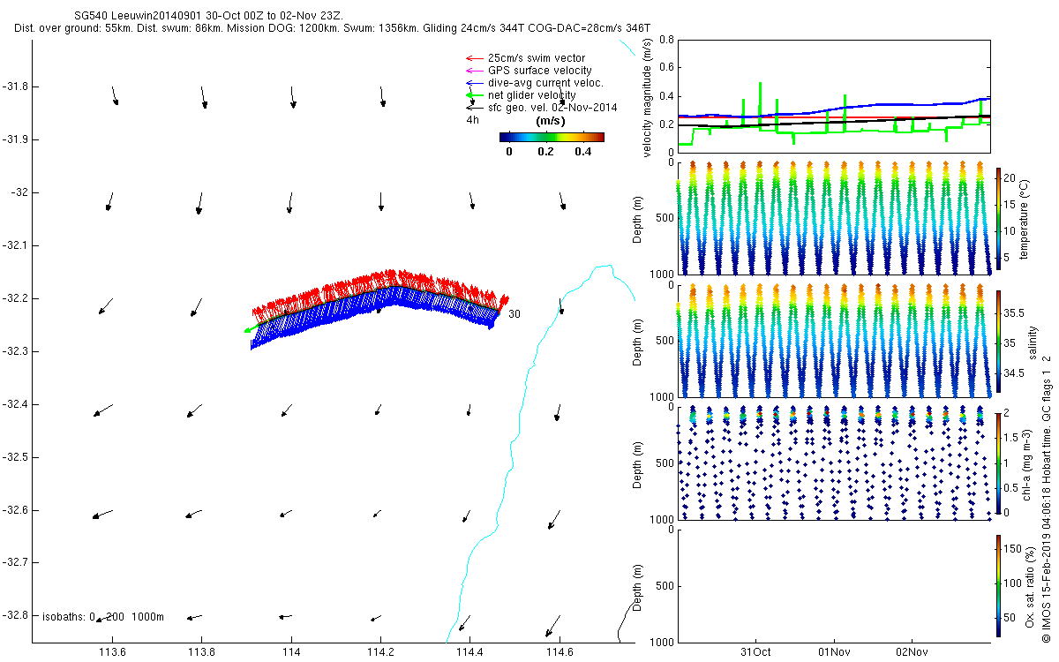Screen dimensions: 1059x662
Task: Click the 01Nov time axis label
Action: click(834, 652)
